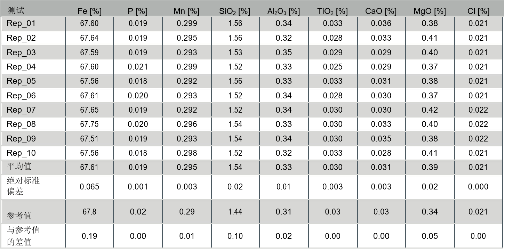Click the 与参考值的差值 row label
Image resolution: width=505 pixels, height=251 pixels.
23,236
